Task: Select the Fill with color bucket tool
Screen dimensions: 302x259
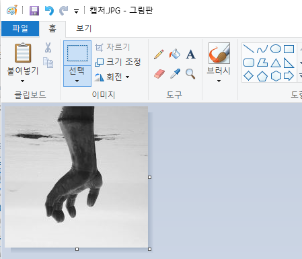Action: coord(175,54)
